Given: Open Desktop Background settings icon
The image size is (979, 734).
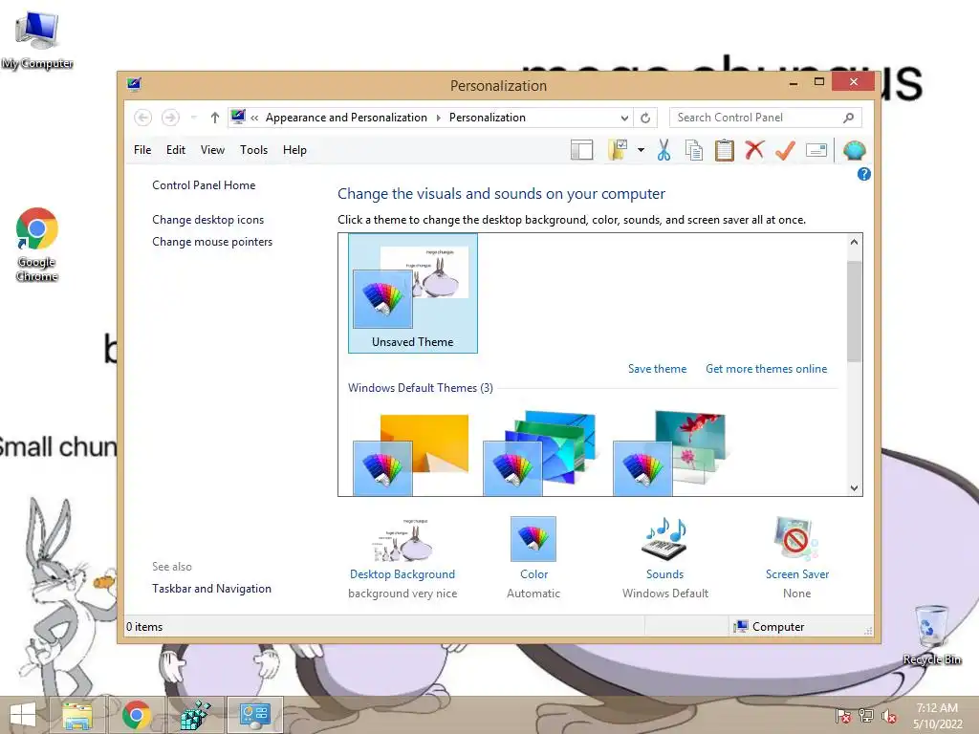Looking at the screenshot, I should 402,539.
